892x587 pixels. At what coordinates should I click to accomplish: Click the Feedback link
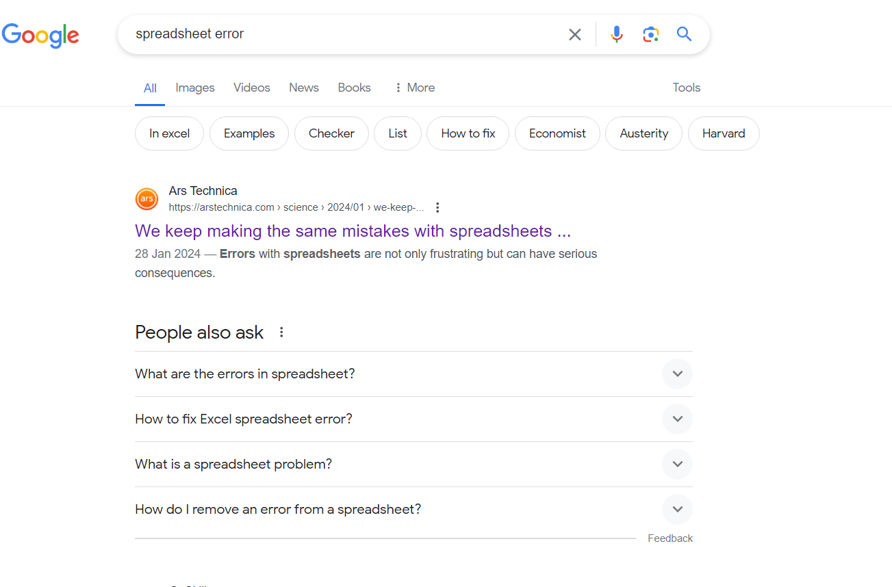click(670, 538)
